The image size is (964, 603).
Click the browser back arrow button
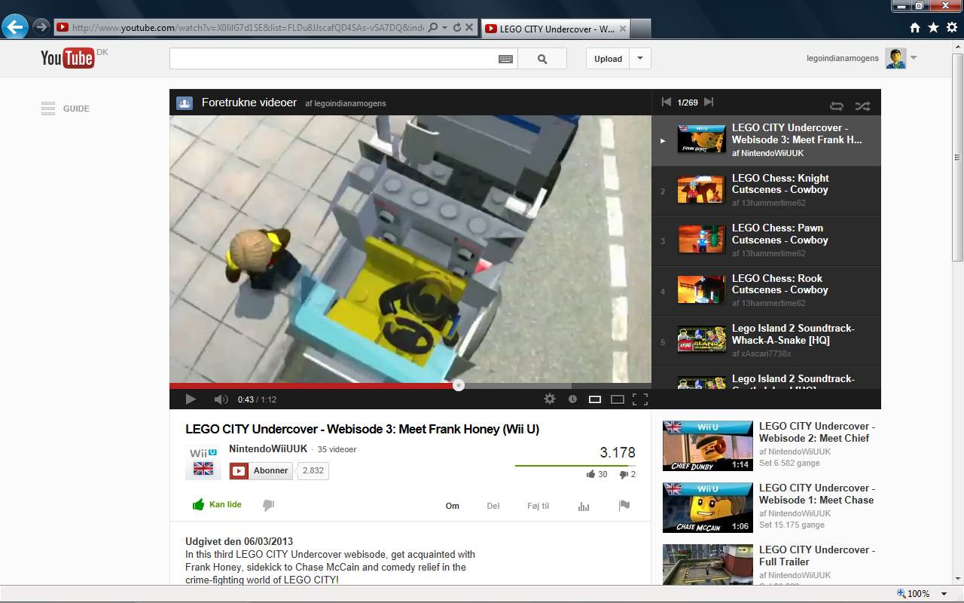pos(15,27)
